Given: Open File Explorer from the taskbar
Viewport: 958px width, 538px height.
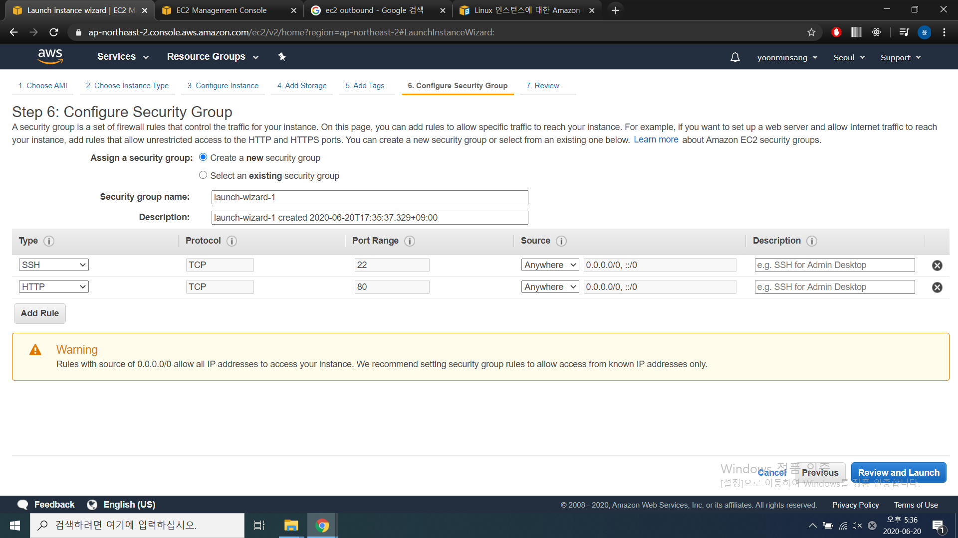Looking at the screenshot, I should point(291,525).
